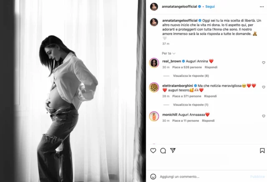Open emoji picker in comment box

click(x=153, y=177)
